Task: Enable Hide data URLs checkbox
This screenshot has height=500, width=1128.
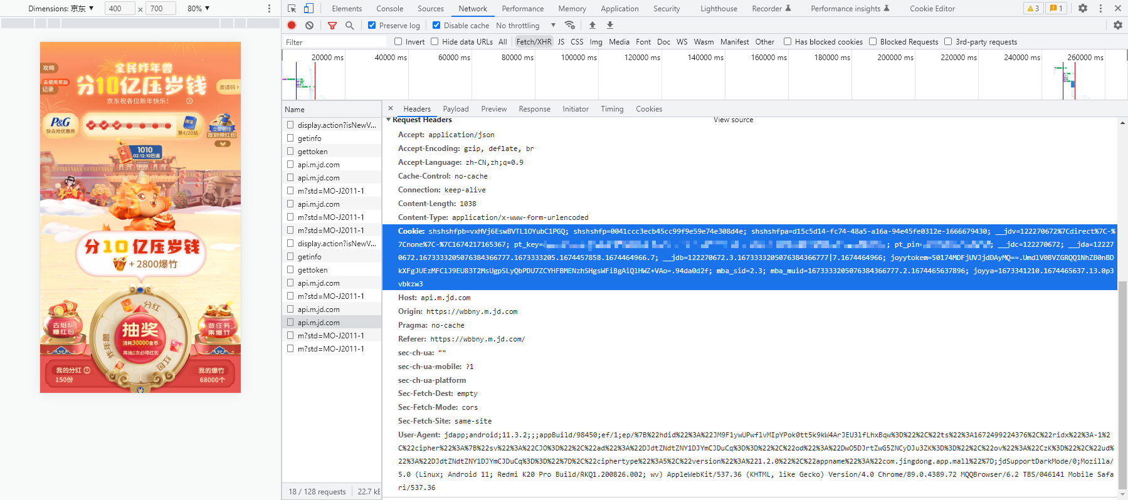Action: 435,41
